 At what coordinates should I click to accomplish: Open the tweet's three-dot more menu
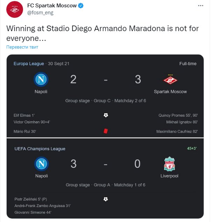click(x=201, y=6)
